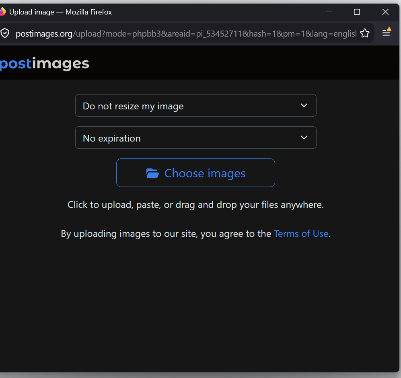Show tracking protection shield info

click(x=4, y=33)
